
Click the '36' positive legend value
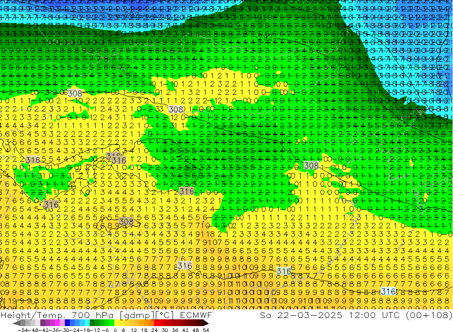click(175, 330)
